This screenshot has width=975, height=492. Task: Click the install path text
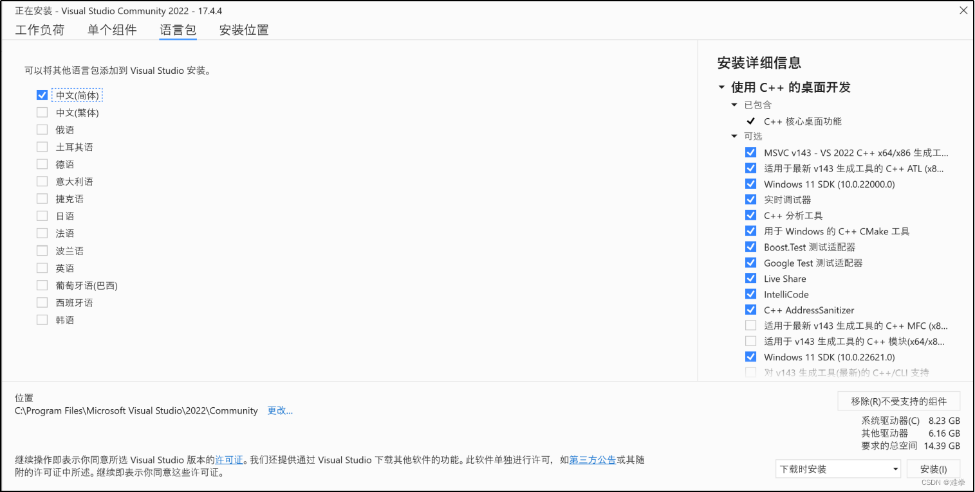click(136, 411)
